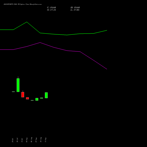The width and height of the screenshot is (147, 147).
Task: Click the tallest green candlestick
Action: 18,85
